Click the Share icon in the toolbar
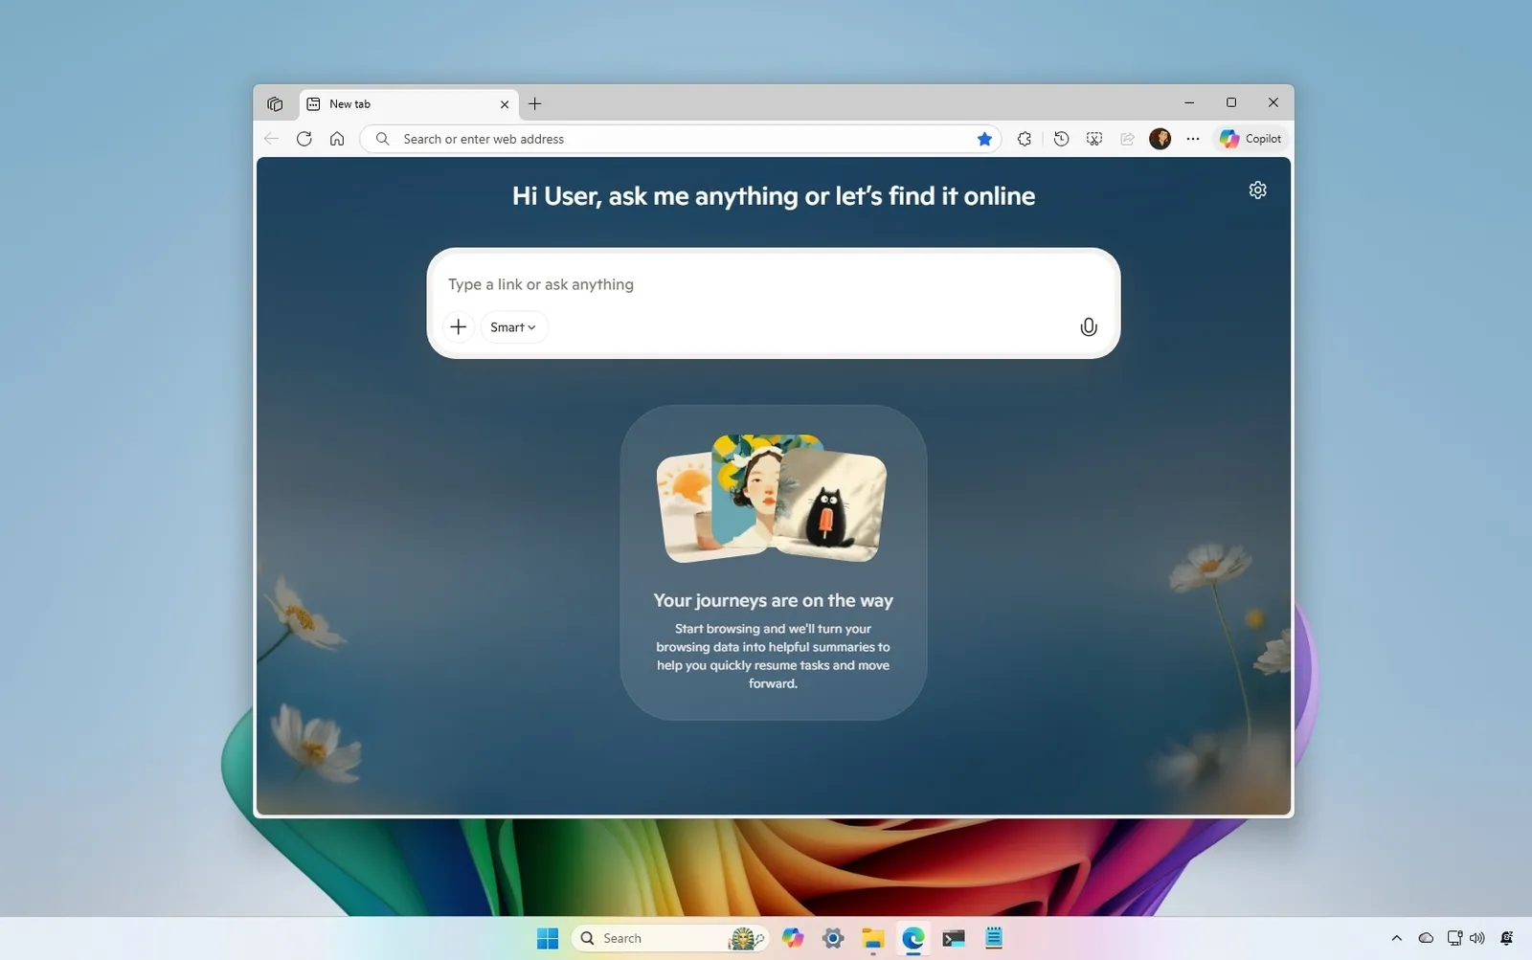 pos(1129,139)
